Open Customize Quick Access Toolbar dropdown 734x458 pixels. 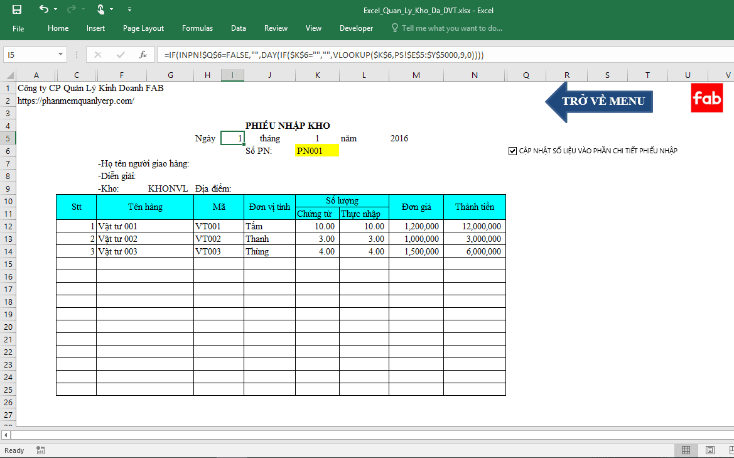click(129, 9)
